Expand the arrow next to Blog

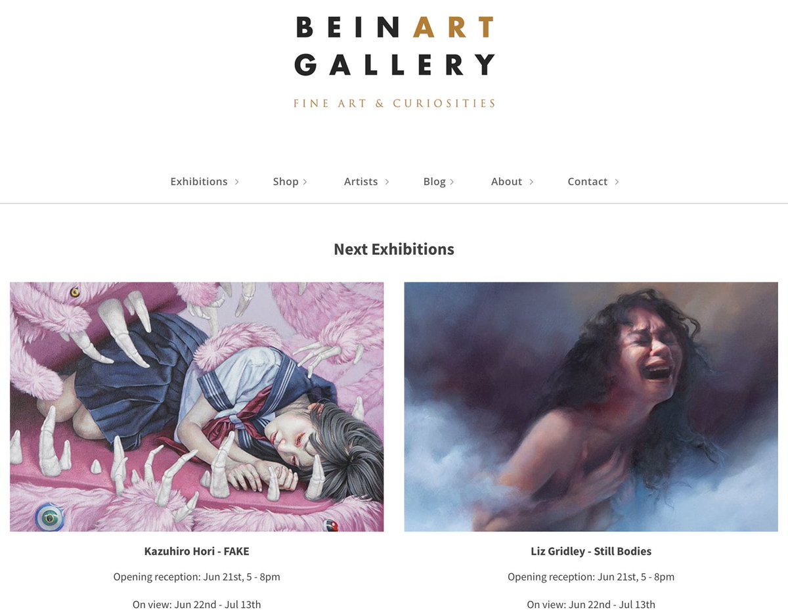[x=452, y=182]
